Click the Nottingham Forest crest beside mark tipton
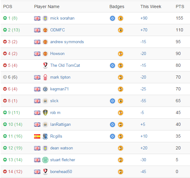The height and width of the screenshot is (178, 190). click(x=45, y=77)
